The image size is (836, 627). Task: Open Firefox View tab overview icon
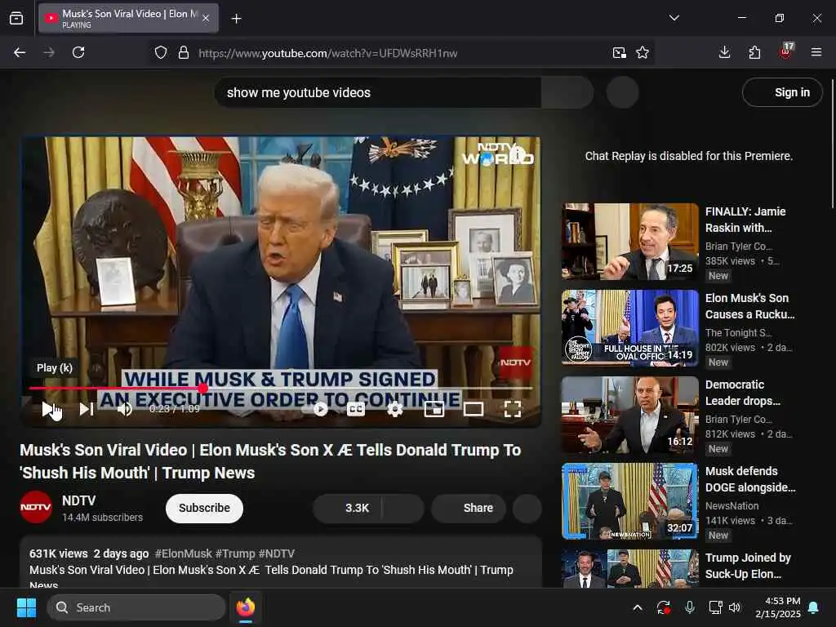point(16,18)
